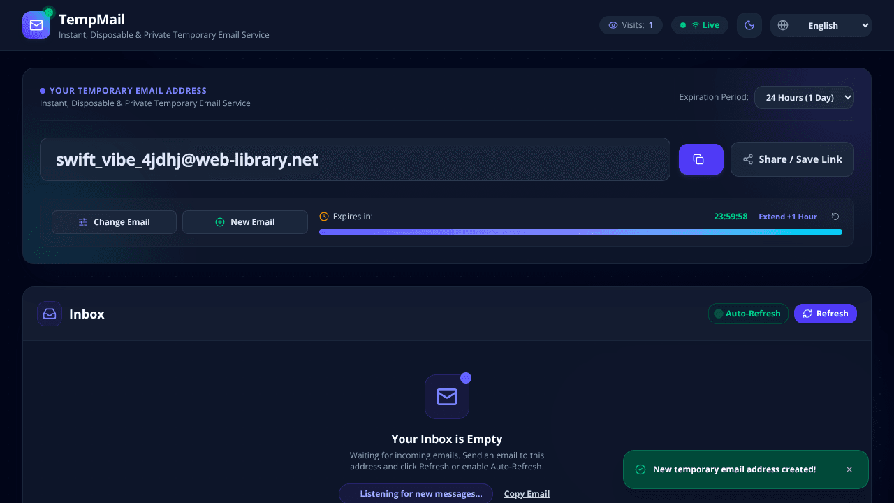
Task: Click the TempMail envelope logo icon
Action: click(x=36, y=25)
